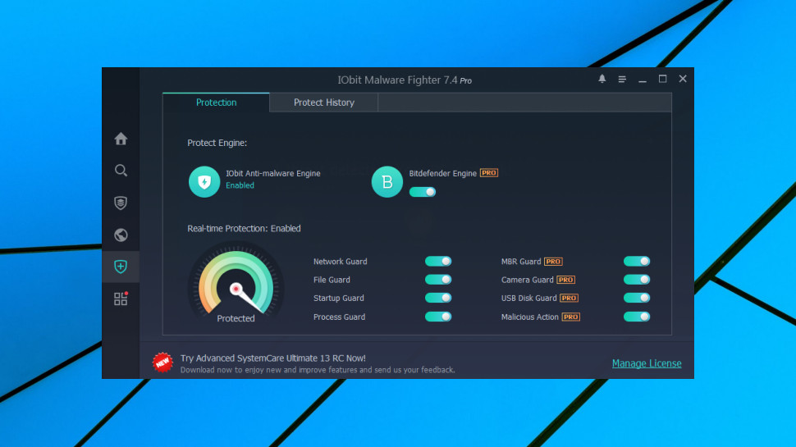This screenshot has width=796, height=447.
Task: Toggle the MBR Guard switch
Action: click(637, 262)
